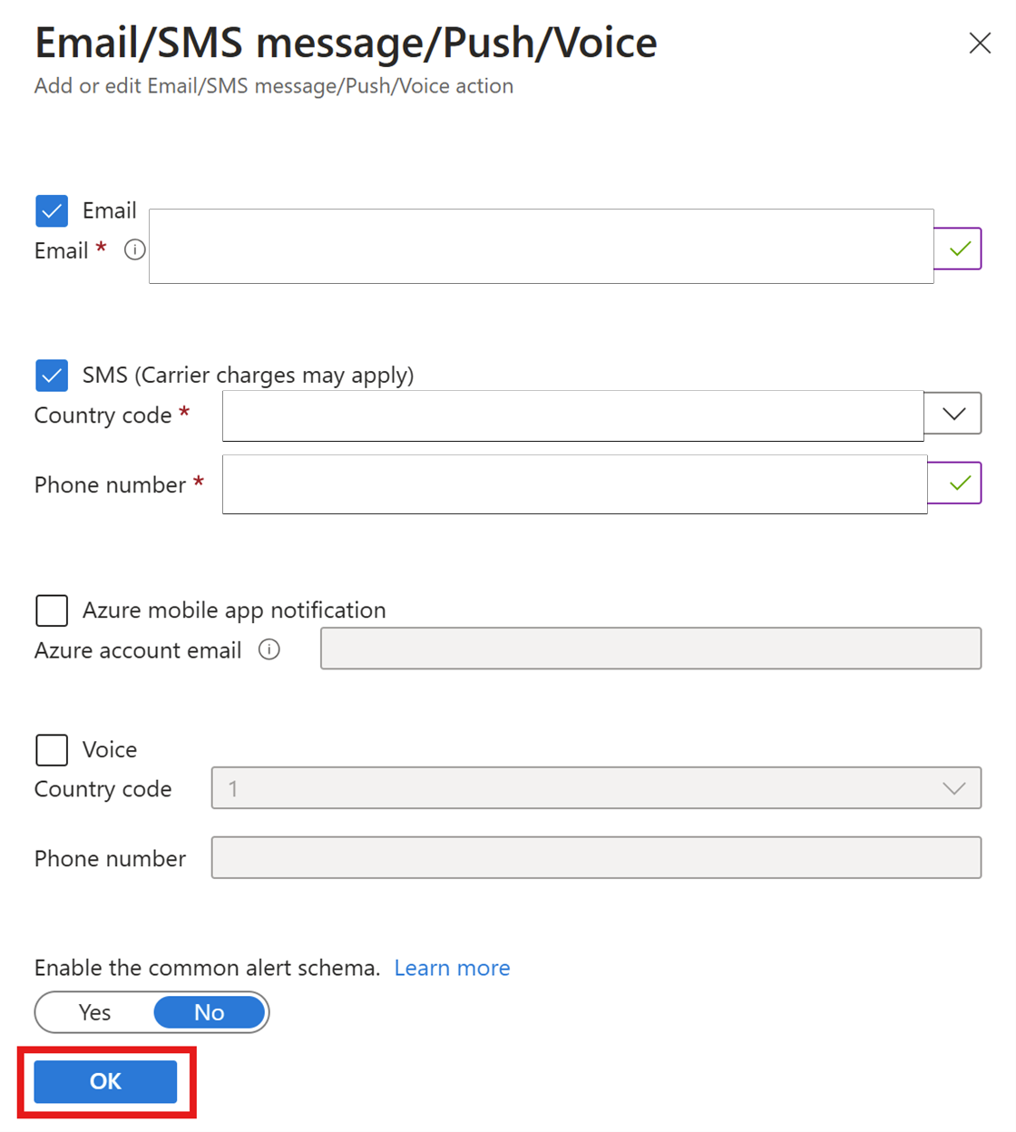Click into the SMS Phone number field
1016x1132 pixels.
point(574,484)
